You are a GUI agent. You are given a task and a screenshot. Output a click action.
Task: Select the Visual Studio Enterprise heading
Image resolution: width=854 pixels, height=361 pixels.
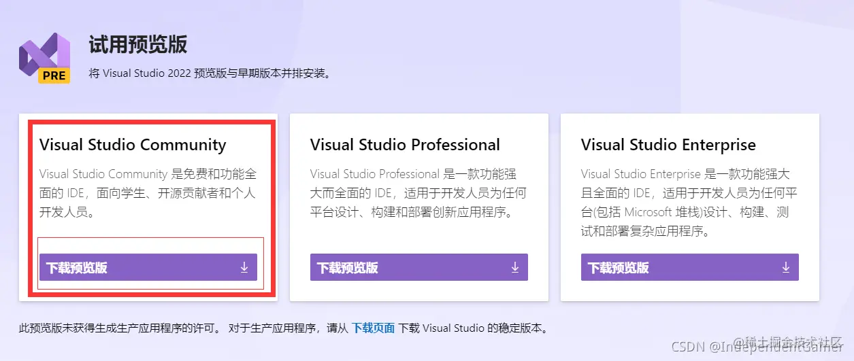click(x=668, y=145)
